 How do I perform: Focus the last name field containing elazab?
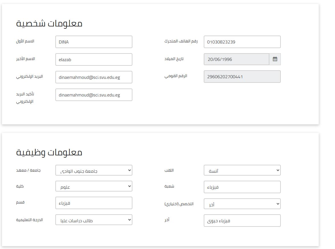[94, 59]
